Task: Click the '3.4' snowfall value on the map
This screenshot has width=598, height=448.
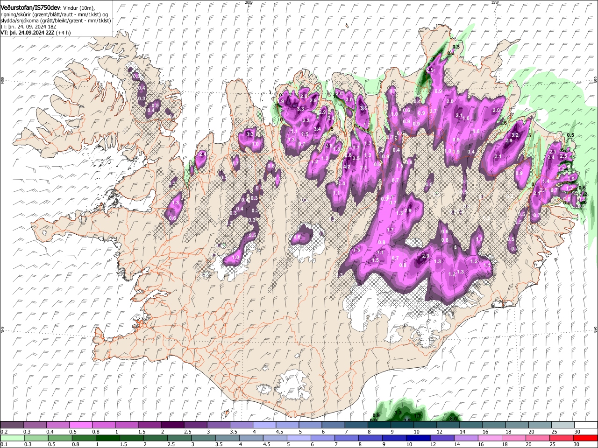Action: click(x=317, y=129)
